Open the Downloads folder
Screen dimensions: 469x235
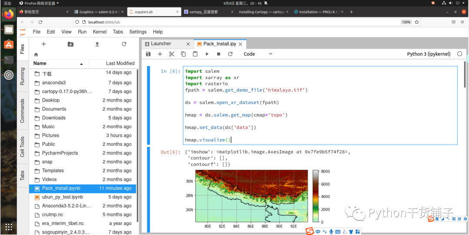coord(83,118)
